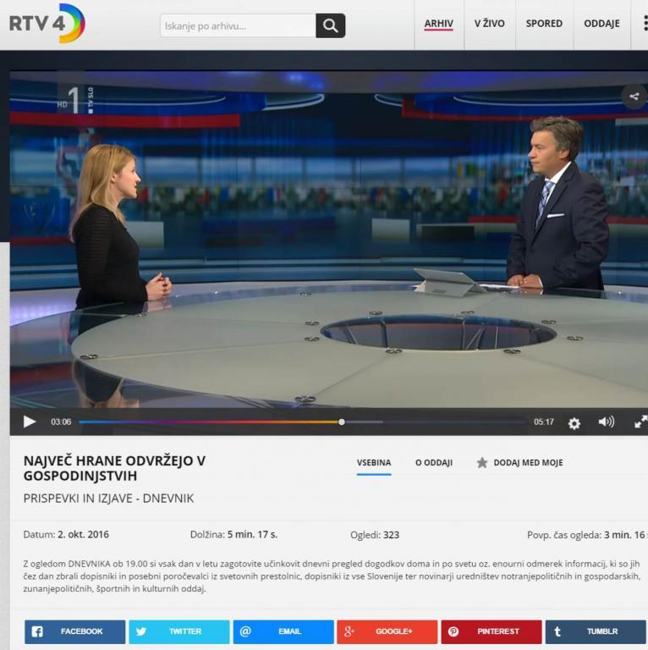Share on Facebook
The image size is (648, 650).
coord(74,631)
